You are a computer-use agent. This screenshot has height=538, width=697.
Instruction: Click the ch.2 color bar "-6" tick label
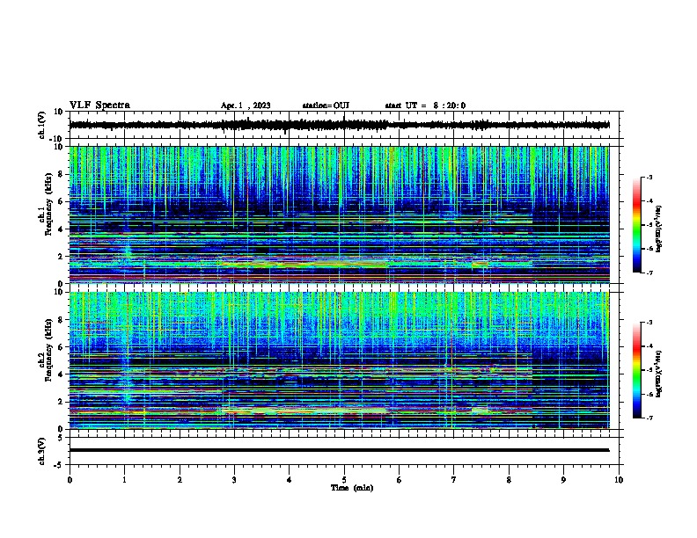tap(649, 394)
